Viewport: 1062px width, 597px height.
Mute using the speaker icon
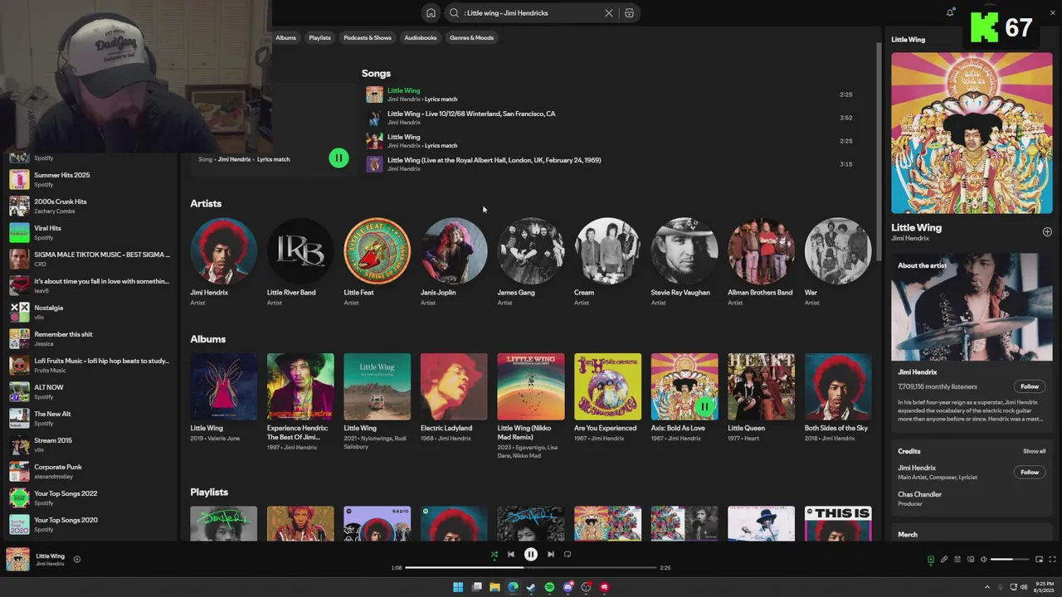pyautogui.click(x=983, y=560)
